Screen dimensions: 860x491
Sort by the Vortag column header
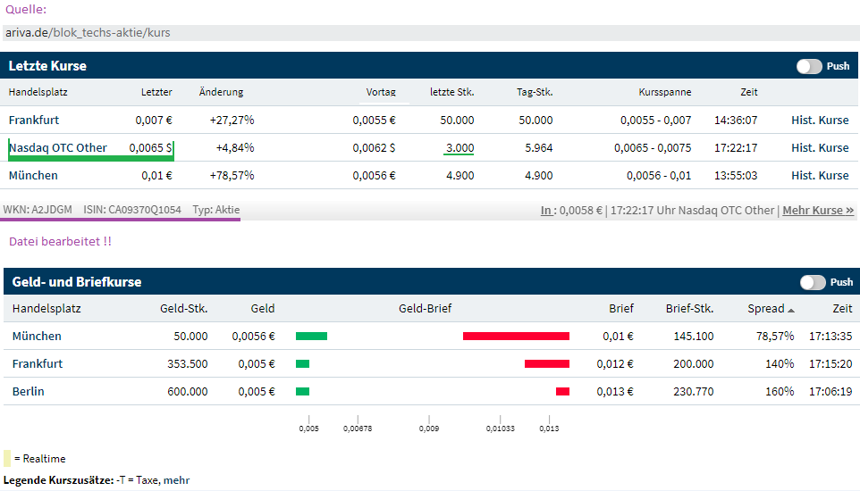381,92
